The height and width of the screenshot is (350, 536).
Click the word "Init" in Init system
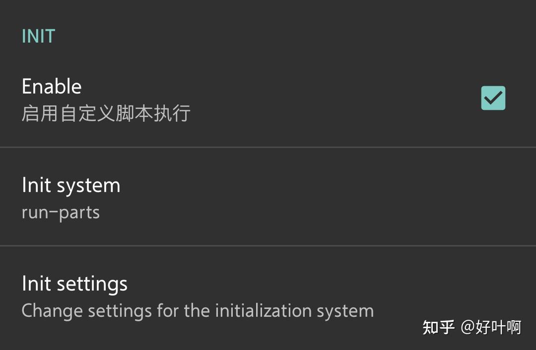tap(36, 186)
